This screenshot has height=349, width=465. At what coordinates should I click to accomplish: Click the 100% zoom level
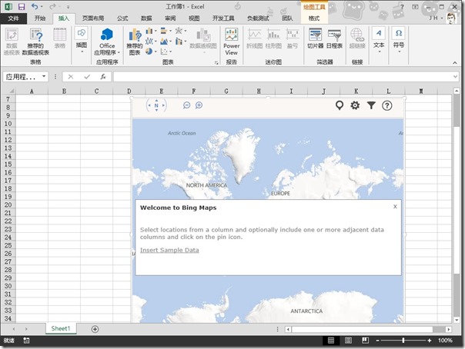(x=445, y=341)
